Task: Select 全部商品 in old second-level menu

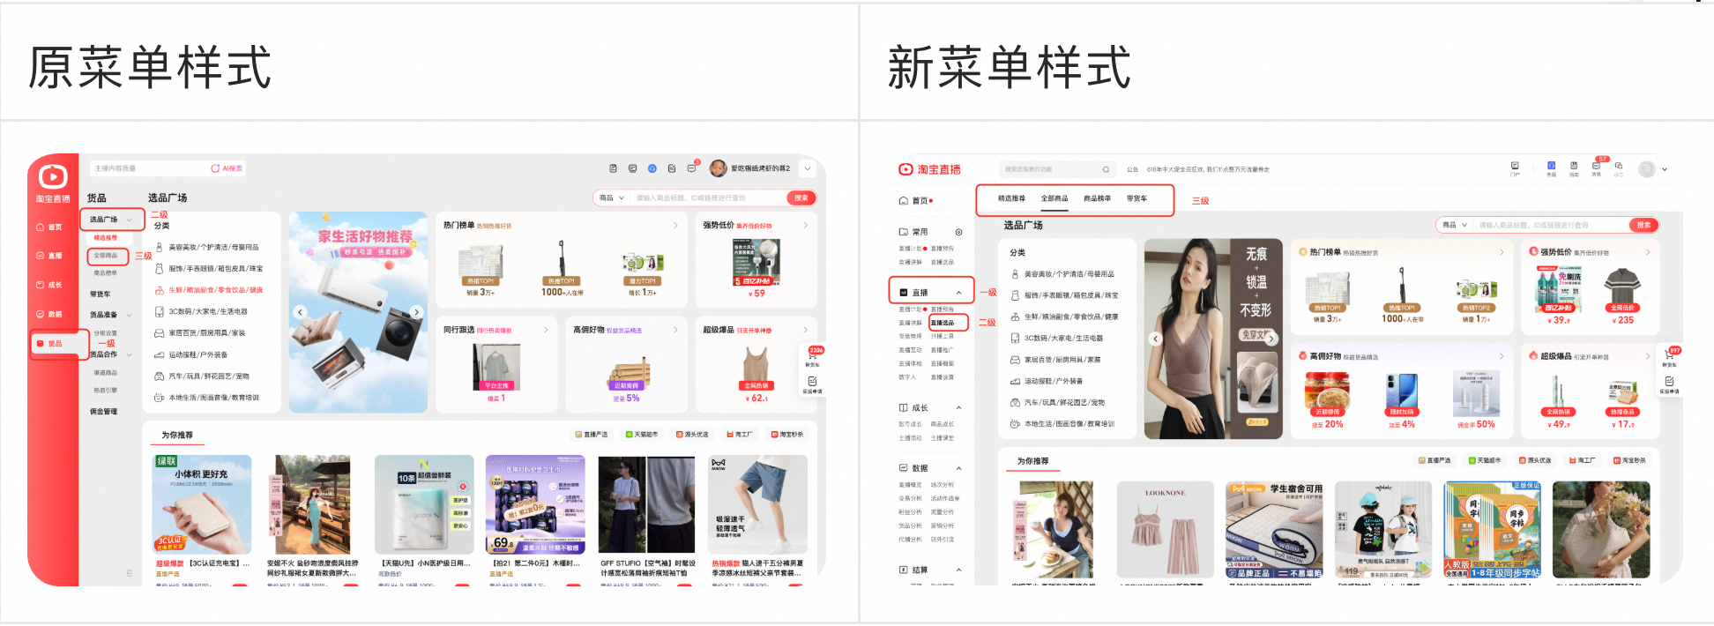Action: point(106,256)
